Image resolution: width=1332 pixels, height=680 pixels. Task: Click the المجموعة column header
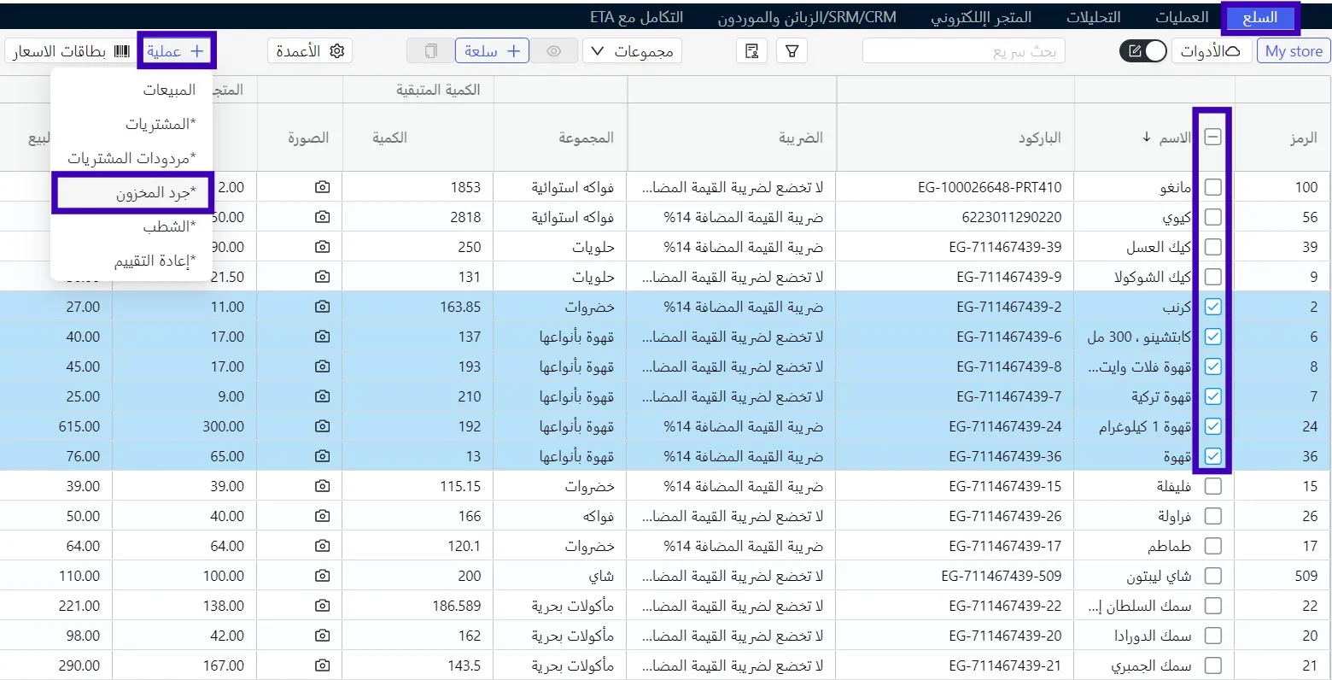pos(561,138)
